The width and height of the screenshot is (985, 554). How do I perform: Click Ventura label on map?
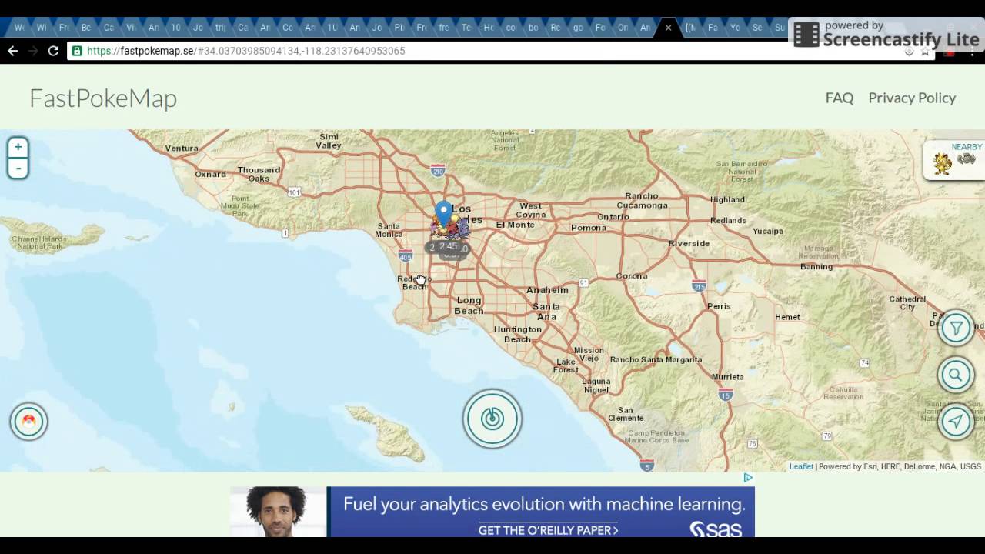click(182, 149)
